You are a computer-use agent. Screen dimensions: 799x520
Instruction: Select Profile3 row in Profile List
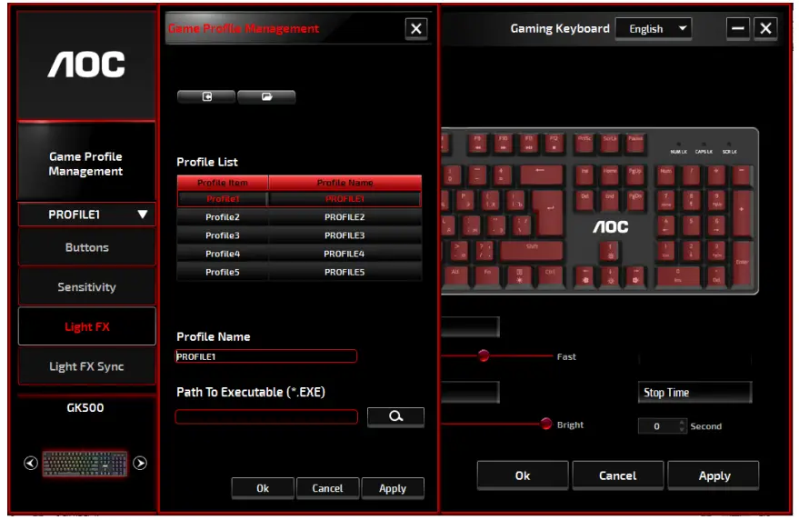point(299,235)
